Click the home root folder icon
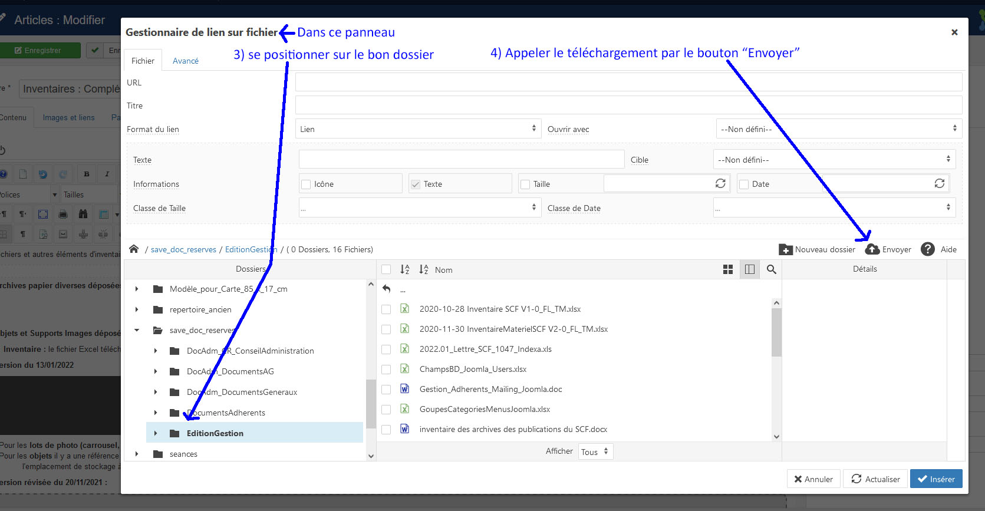 tap(134, 249)
